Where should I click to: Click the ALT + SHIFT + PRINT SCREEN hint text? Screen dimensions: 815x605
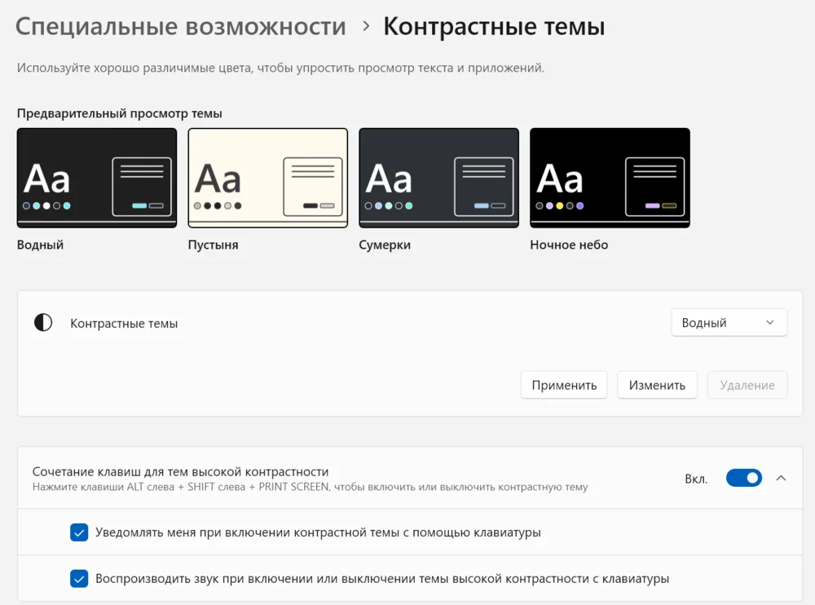tap(310, 487)
